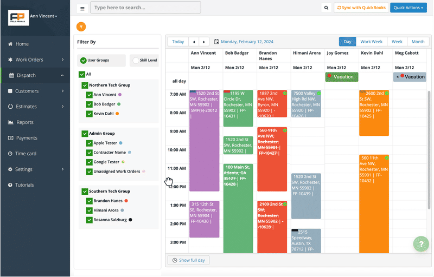Screen dimensions: 434x277
Task: Uncheck the Unassigned Work Orders checkbox
Action: click(x=89, y=172)
